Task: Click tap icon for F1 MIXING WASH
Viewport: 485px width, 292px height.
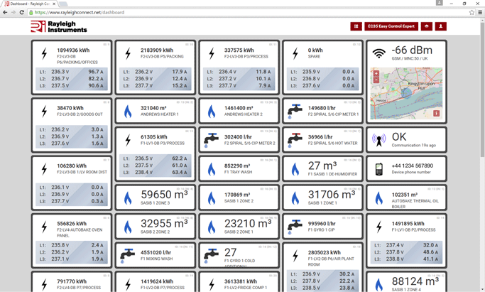Action: [128, 256]
